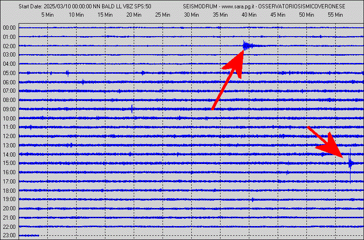This screenshot has width=364, height=240.
Task: Click the "SEISMODRUM" title text
Action: click(200, 6)
